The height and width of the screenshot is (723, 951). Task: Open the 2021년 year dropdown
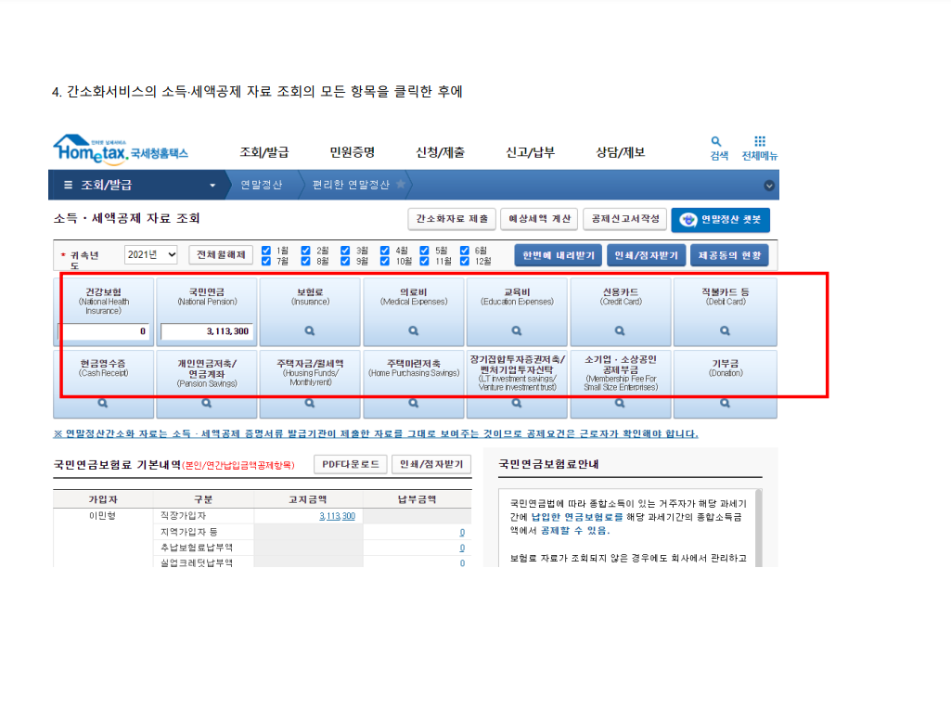tap(151, 254)
